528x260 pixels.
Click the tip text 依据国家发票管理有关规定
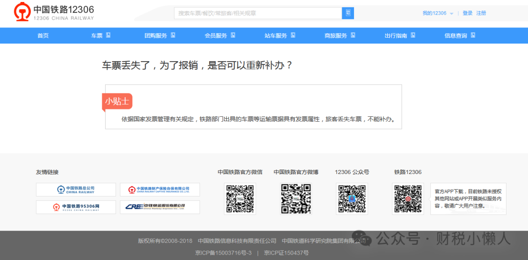coord(258,119)
